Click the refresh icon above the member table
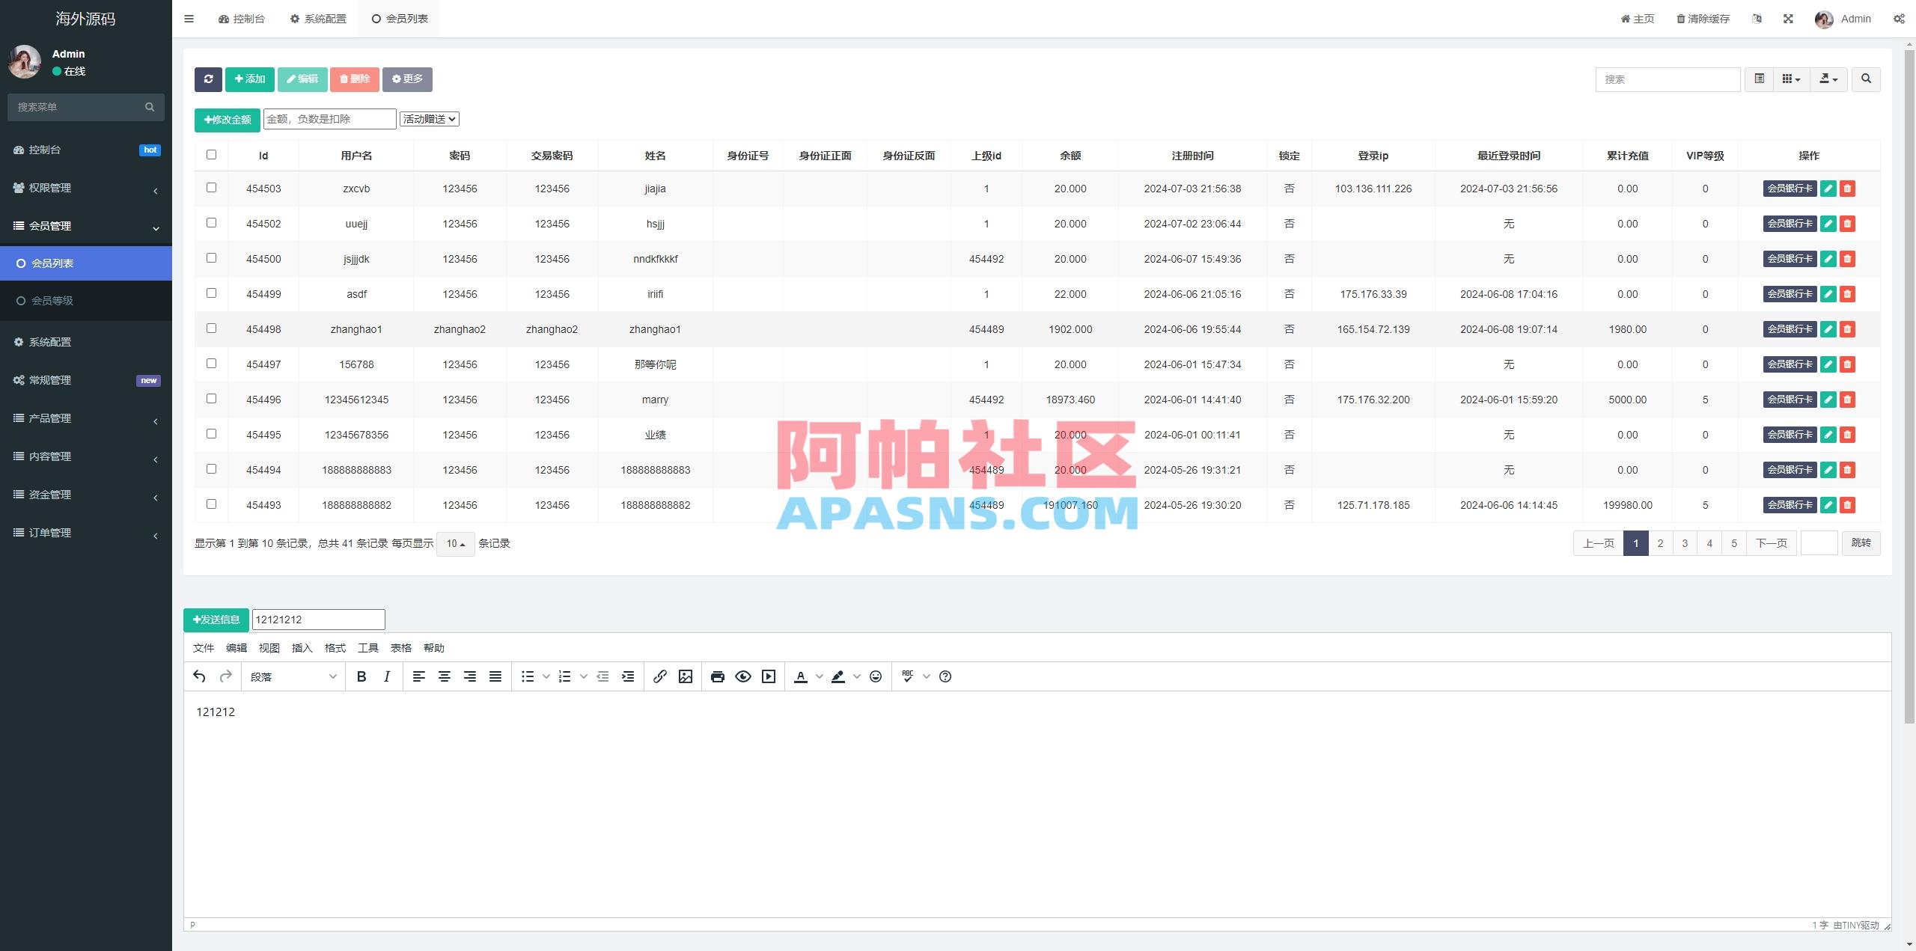1916x951 pixels. [x=209, y=79]
